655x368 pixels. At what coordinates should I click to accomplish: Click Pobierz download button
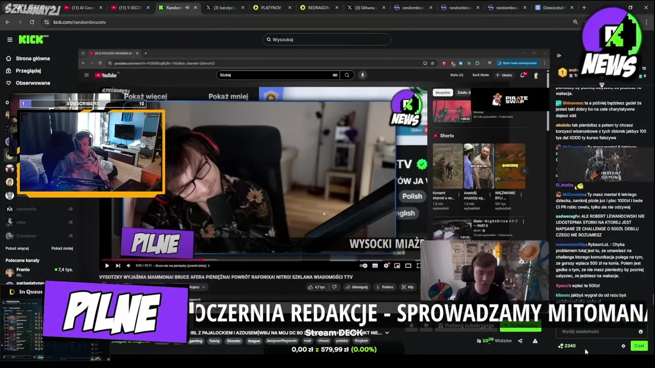pos(384,287)
